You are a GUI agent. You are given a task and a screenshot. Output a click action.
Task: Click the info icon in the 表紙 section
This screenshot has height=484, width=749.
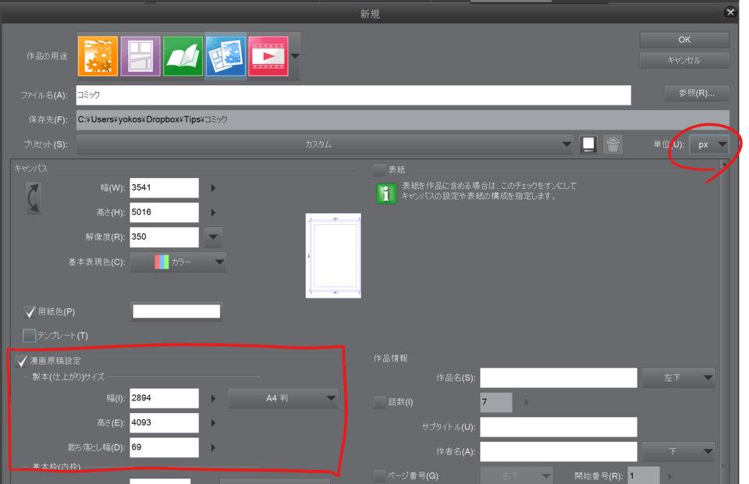[386, 194]
